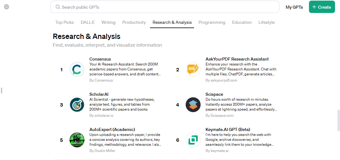Open the My GPTs link

tap(294, 7)
